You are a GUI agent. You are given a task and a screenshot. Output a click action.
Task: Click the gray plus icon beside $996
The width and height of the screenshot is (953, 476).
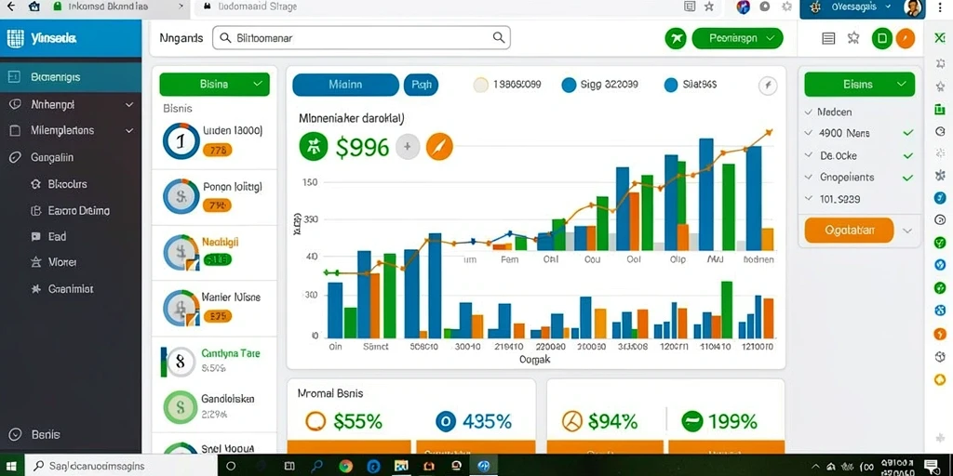tap(408, 147)
